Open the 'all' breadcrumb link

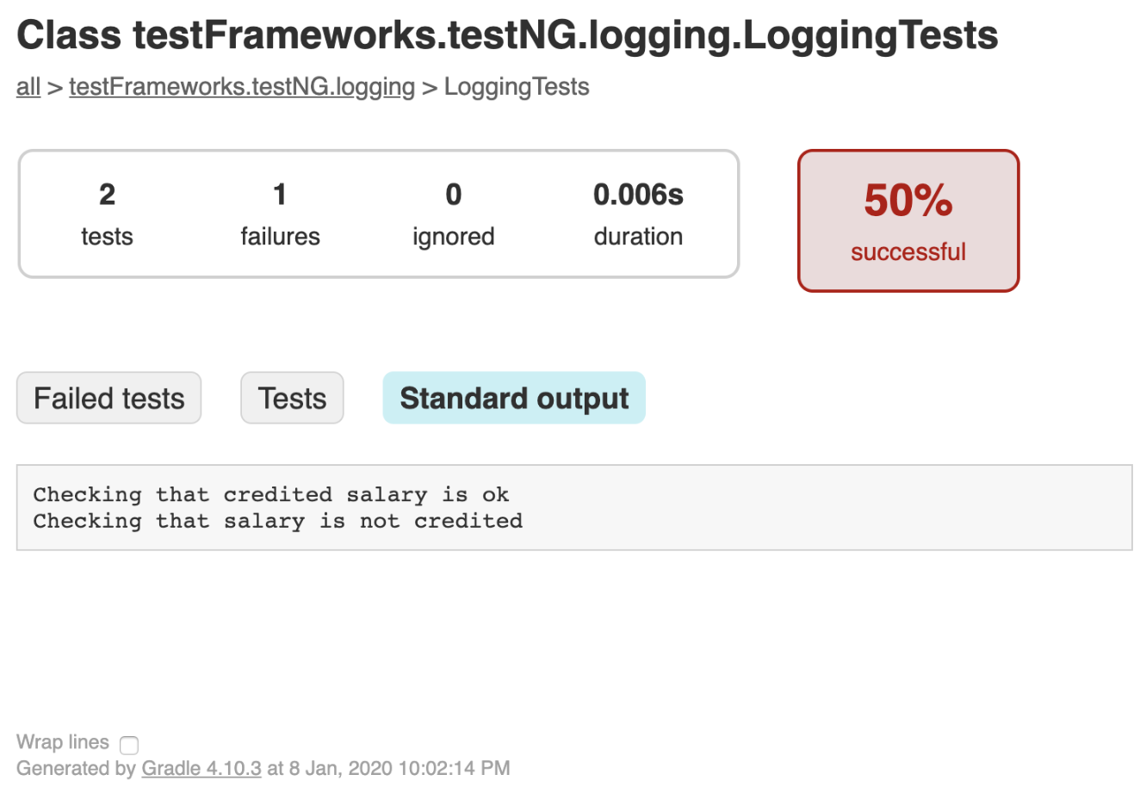click(28, 87)
